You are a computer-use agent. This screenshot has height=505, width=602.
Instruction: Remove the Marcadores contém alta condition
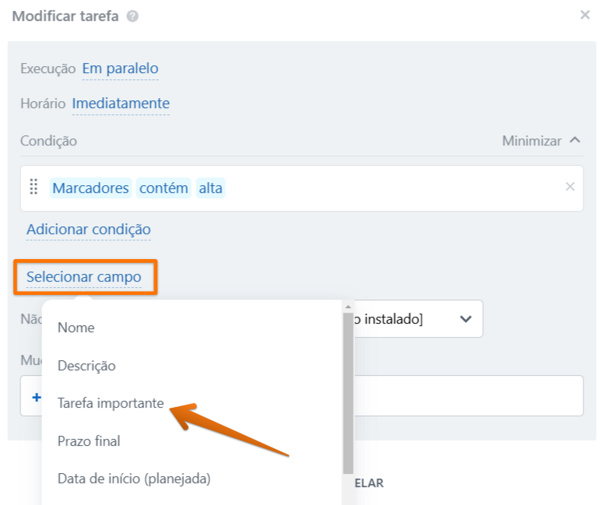570,187
